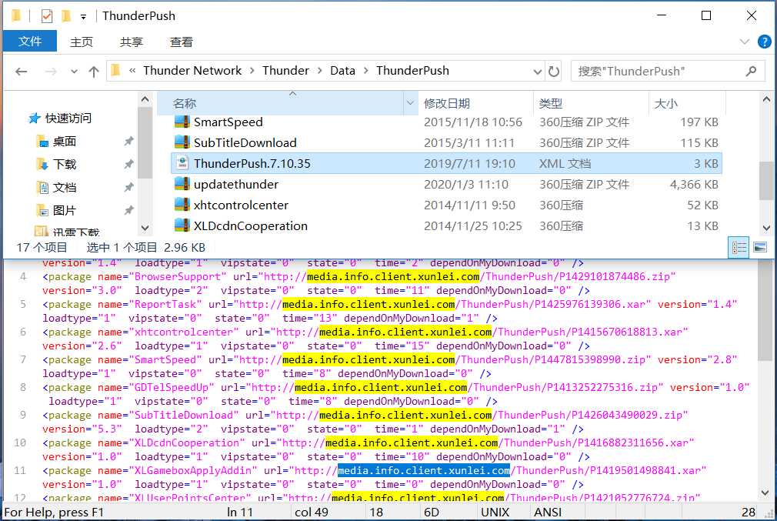
Task: Open the quick access toolbar customize dropdown
Action: (83, 17)
